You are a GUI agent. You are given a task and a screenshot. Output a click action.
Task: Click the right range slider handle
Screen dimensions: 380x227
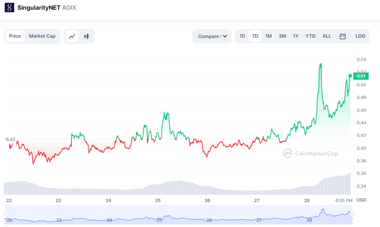coord(353,214)
